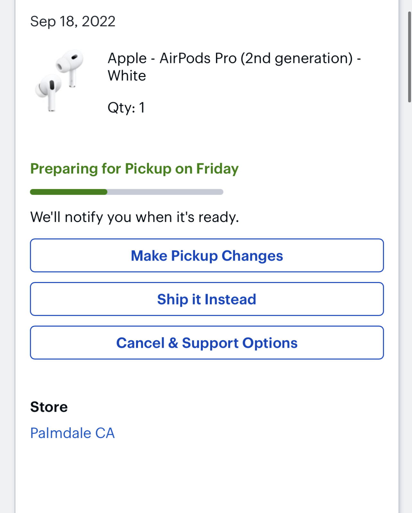Image resolution: width=412 pixels, height=513 pixels.
Task: Click the vertical scrollbar thumb
Action: click(409, 57)
